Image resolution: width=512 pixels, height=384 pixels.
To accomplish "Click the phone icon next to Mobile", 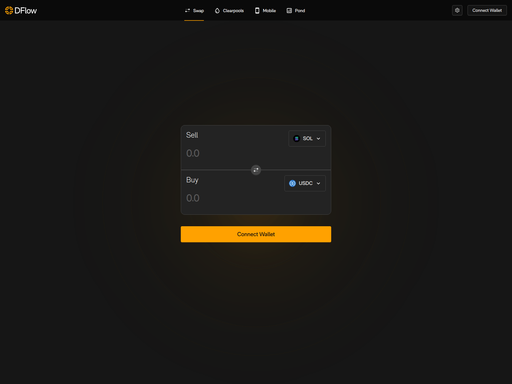I will (x=257, y=10).
